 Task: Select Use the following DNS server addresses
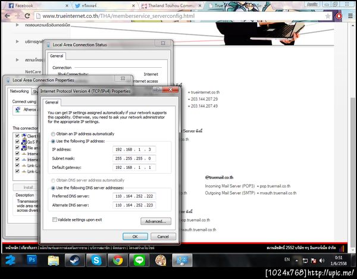(53, 188)
